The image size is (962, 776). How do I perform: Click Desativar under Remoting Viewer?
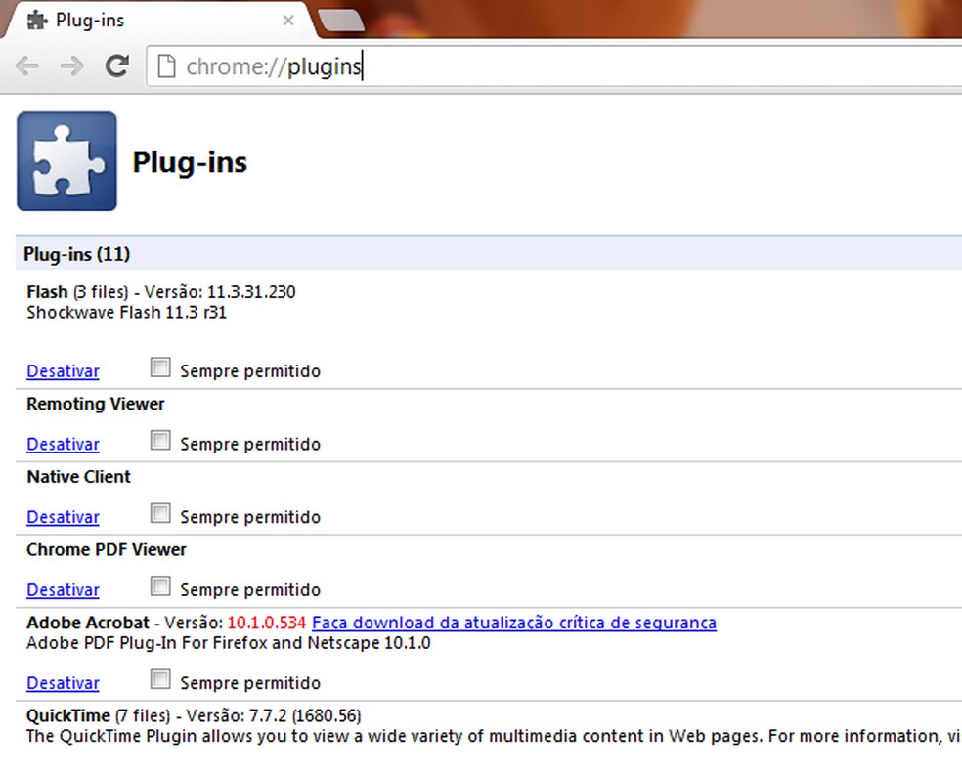point(62,444)
